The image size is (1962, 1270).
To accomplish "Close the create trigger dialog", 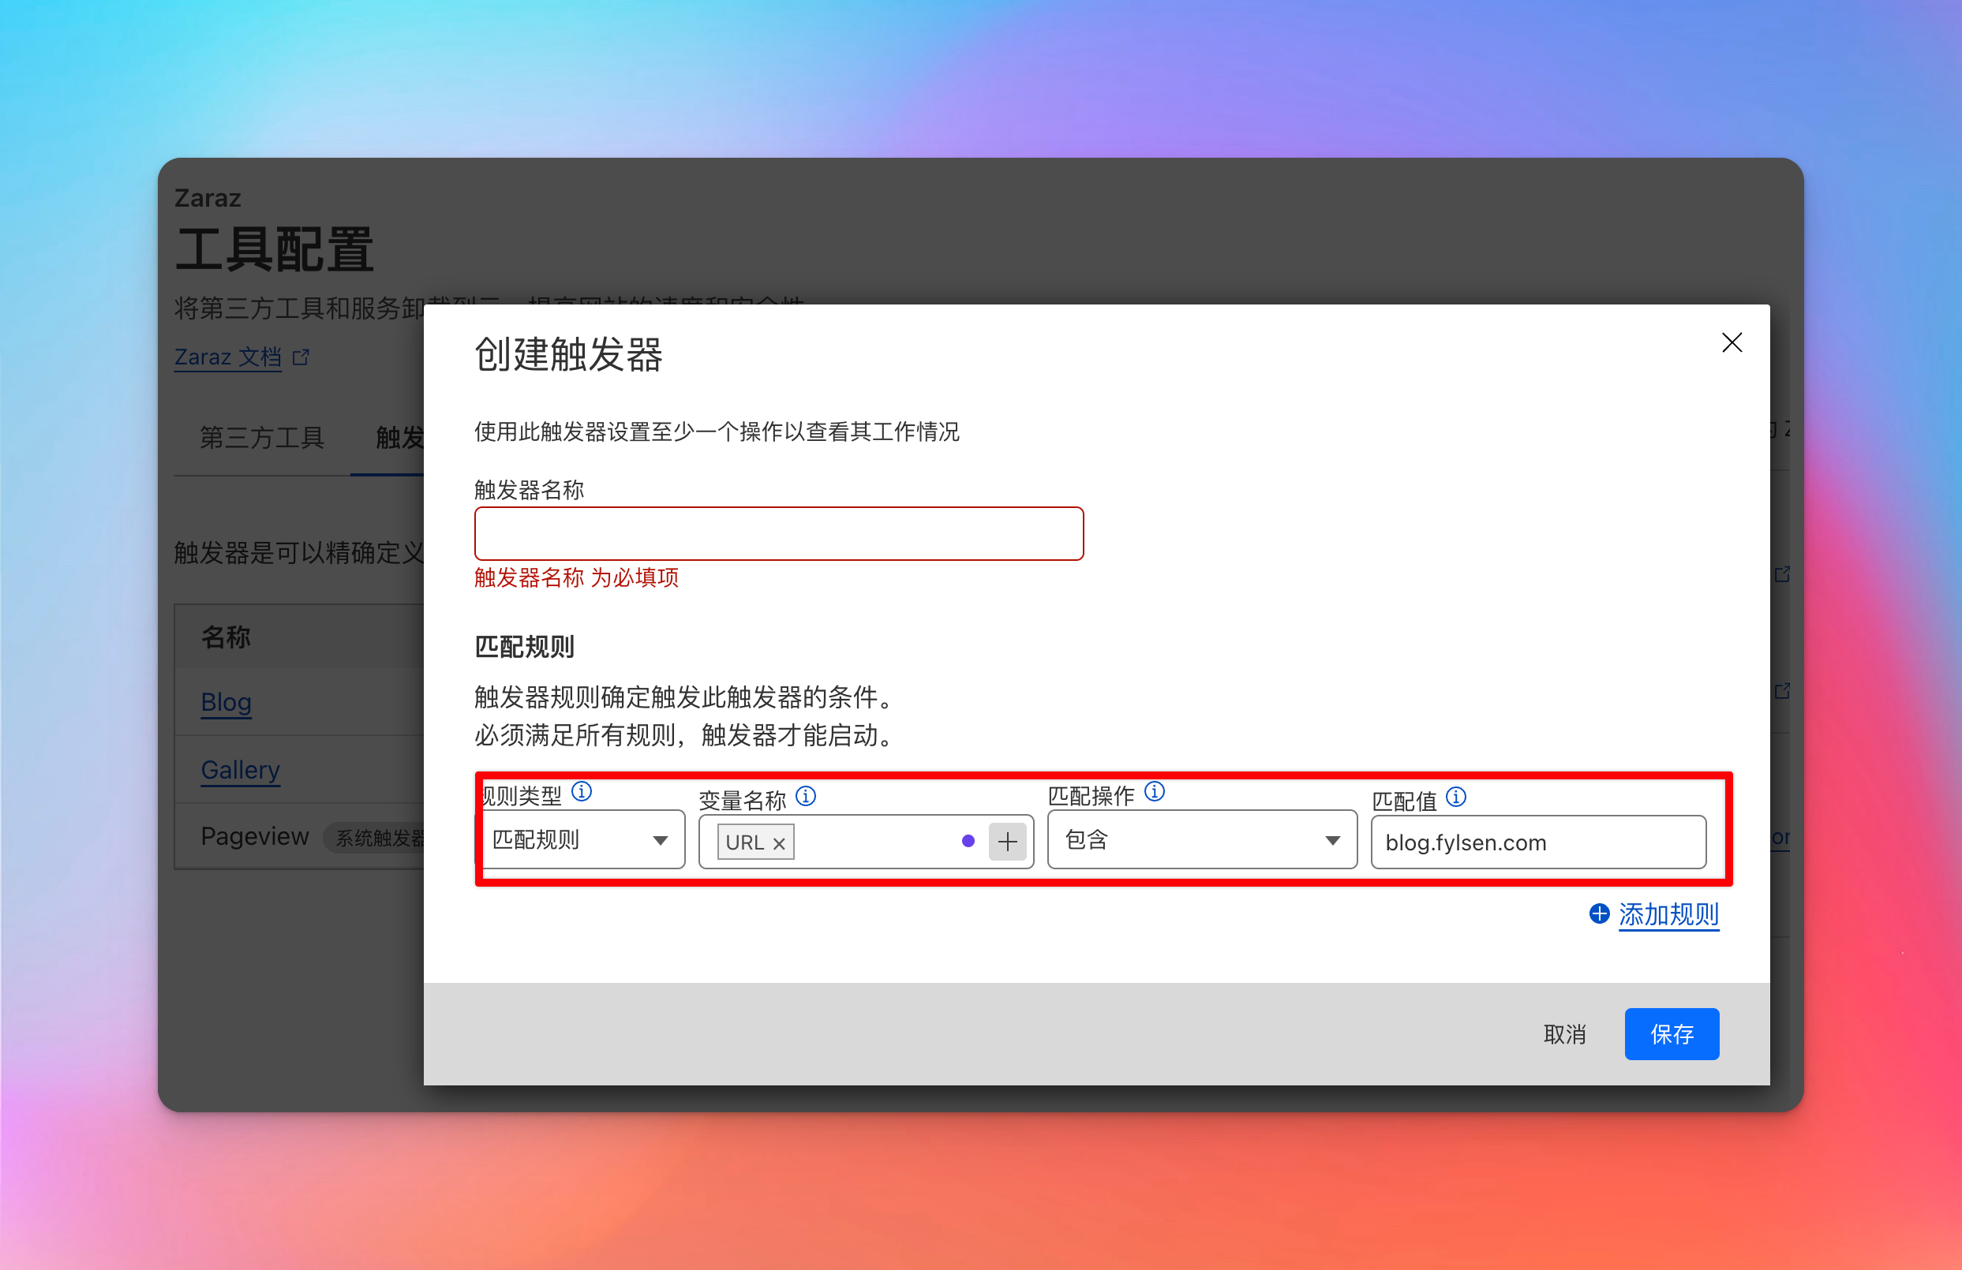I will click(x=1732, y=343).
